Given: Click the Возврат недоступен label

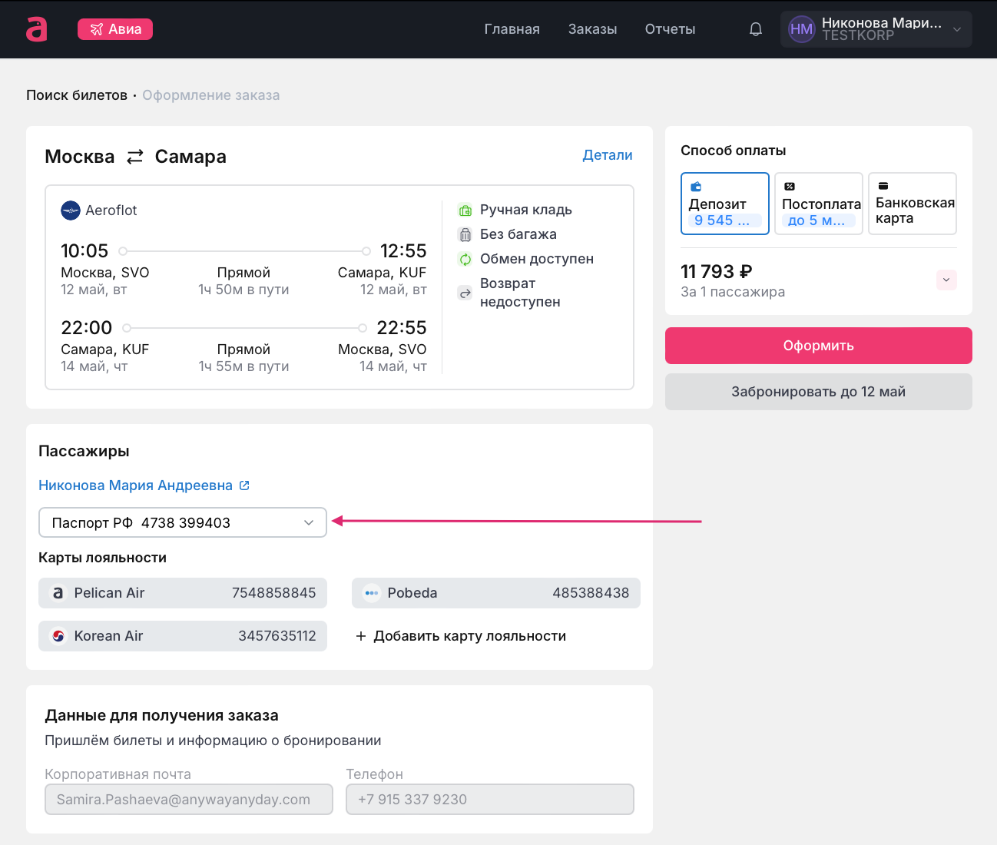Looking at the screenshot, I should [520, 293].
